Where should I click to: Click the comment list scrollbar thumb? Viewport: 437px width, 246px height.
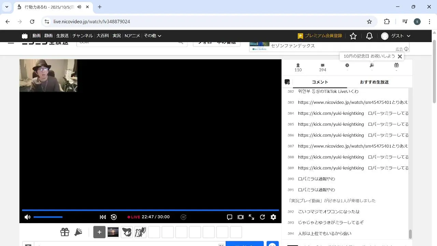410,234
